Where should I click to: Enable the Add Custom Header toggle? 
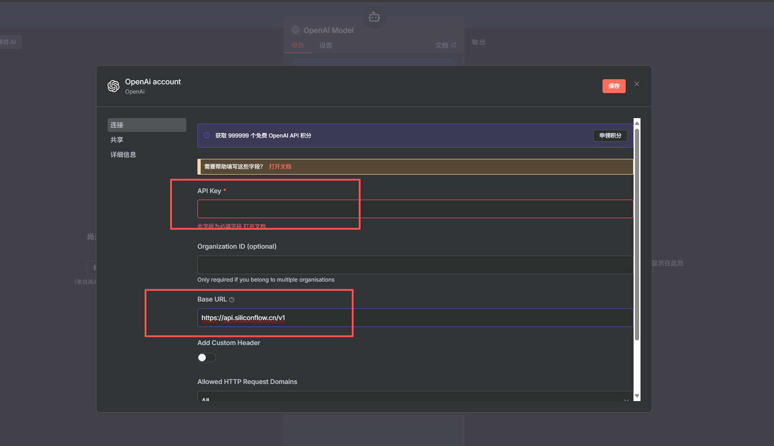[207, 358]
